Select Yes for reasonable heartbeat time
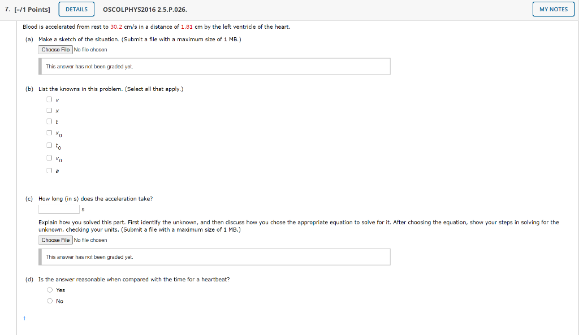The height and width of the screenshot is (335, 579). tap(50, 290)
